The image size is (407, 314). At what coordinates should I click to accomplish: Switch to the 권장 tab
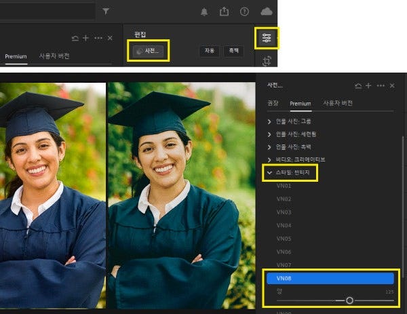pyautogui.click(x=273, y=103)
